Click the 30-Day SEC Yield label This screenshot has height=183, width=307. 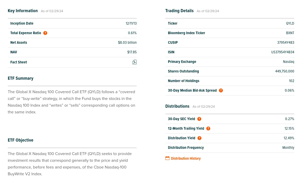(x=181, y=119)
